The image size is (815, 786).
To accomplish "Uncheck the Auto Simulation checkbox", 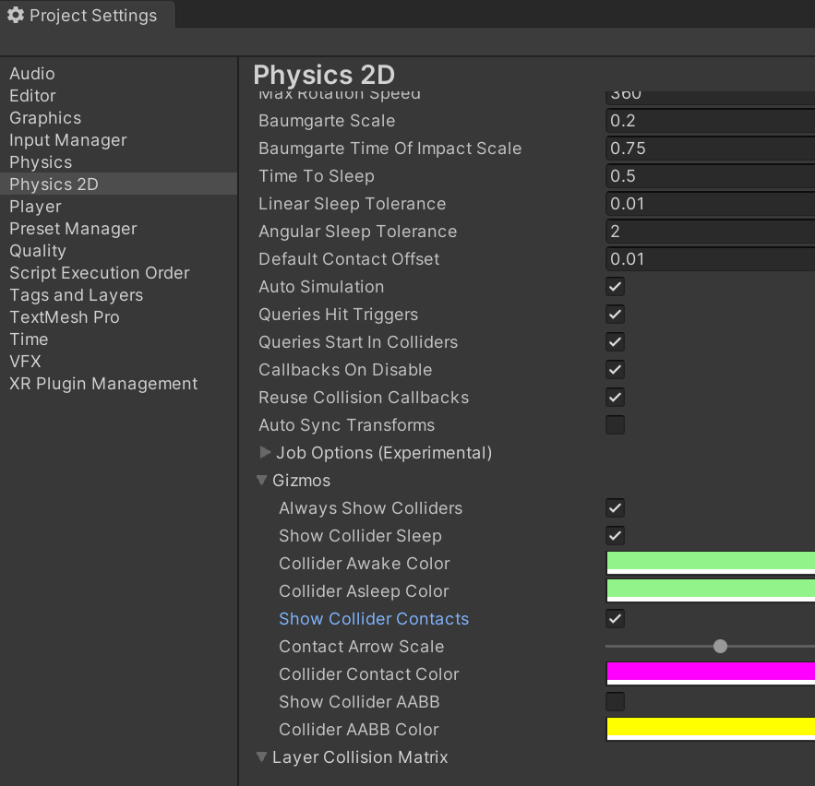I will pos(615,287).
